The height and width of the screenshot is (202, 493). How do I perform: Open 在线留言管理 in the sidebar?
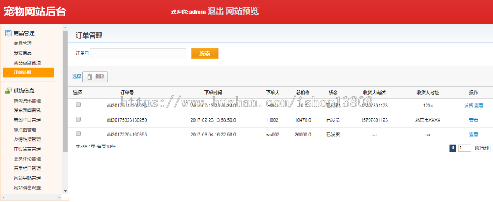coord(27,149)
